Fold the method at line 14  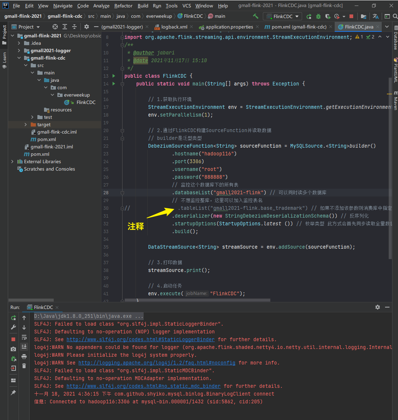[x=122, y=84]
